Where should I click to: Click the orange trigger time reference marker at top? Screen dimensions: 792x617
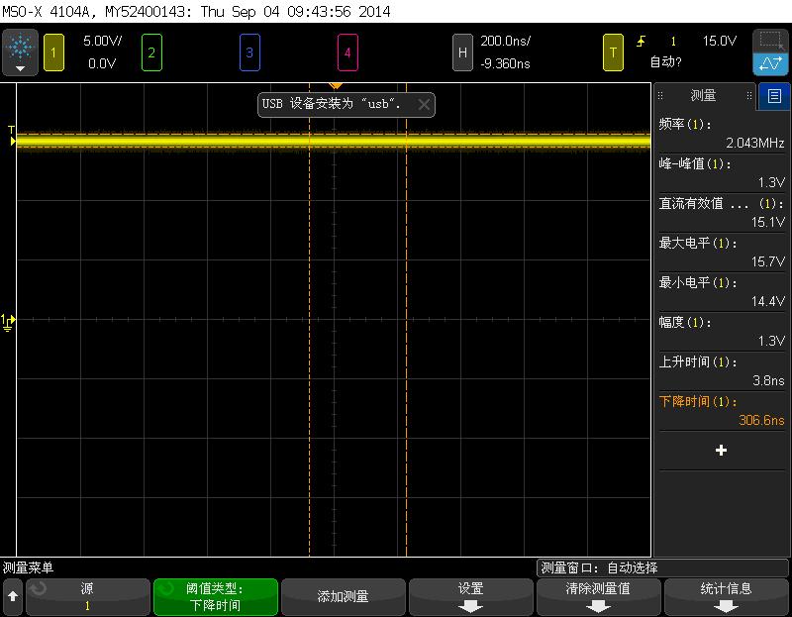point(336,86)
